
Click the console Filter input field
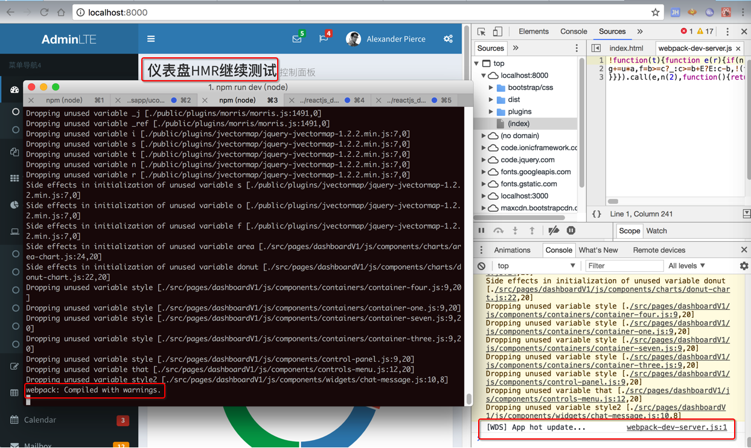(x=623, y=266)
